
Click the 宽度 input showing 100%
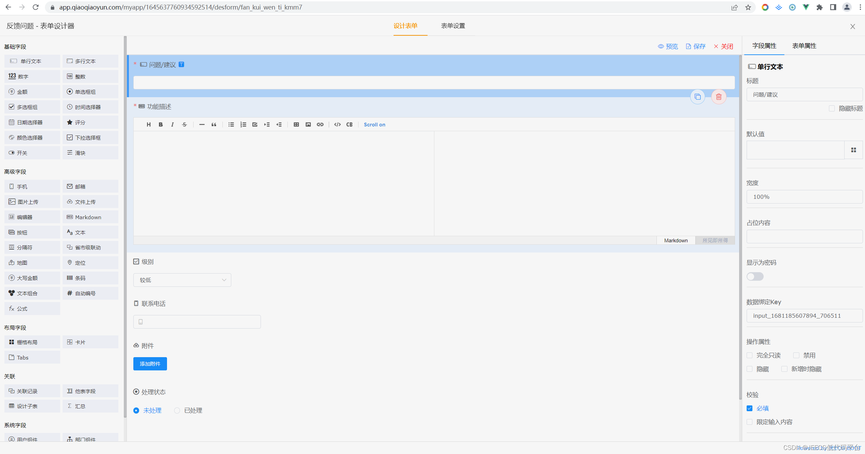[804, 197]
